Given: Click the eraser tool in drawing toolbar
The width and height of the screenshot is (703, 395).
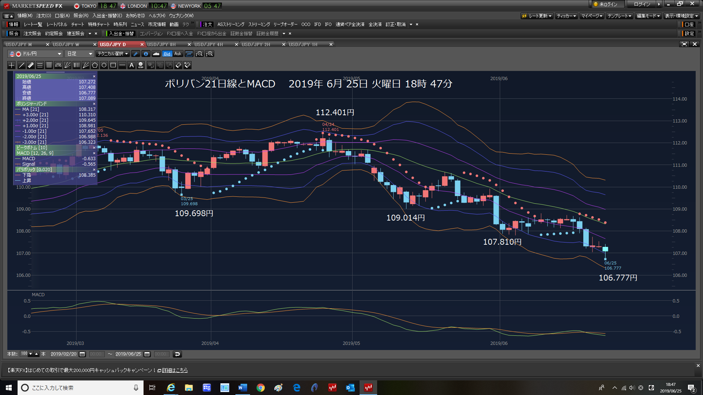Looking at the screenshot, I should point(178,65).
